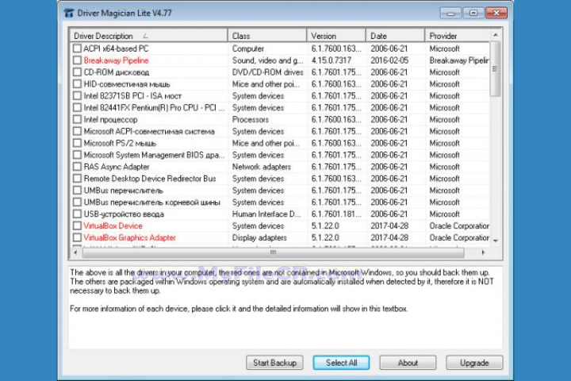Check the Breakaway Pipeline driver box
This screenshot has height=381, width=571.
point(77,60)
